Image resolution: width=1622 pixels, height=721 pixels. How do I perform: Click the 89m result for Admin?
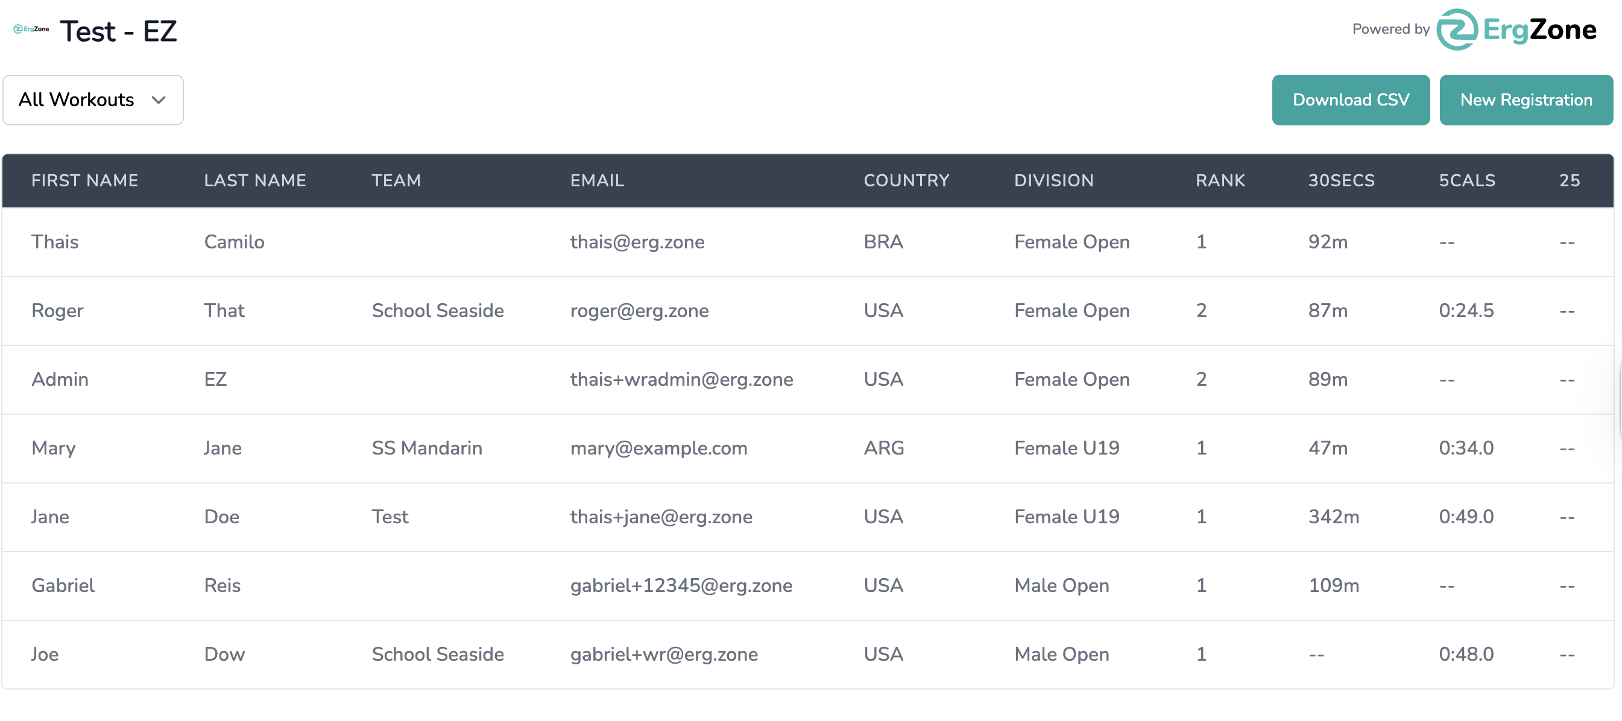tap(1328, 379)
